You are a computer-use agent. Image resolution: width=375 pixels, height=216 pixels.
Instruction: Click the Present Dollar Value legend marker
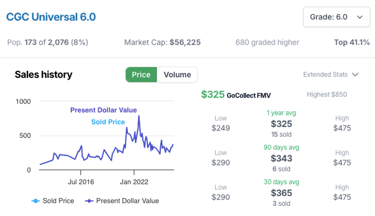(89, 201)
